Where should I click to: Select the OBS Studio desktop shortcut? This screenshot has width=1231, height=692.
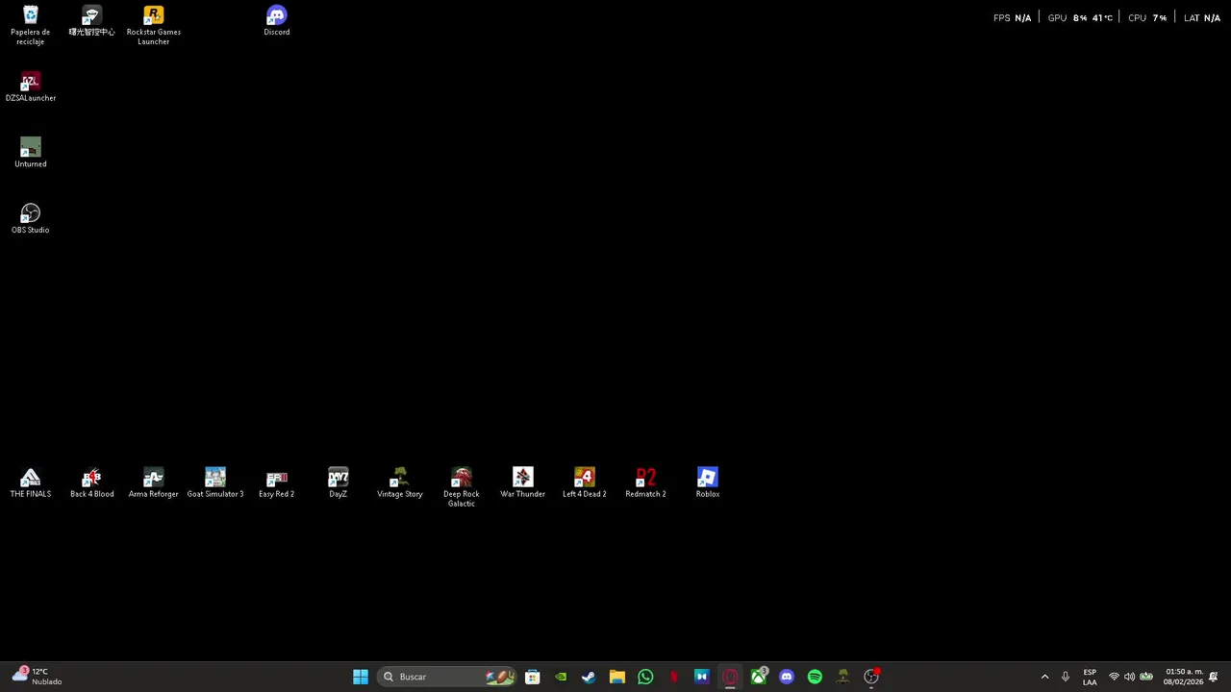click(30, 219)
